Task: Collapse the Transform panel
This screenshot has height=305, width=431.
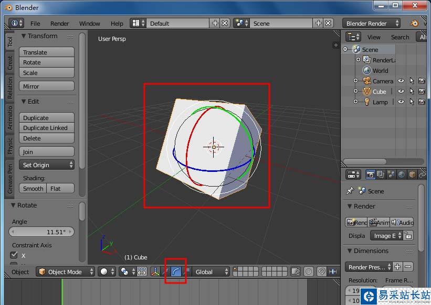Action: tap(24, 36)
